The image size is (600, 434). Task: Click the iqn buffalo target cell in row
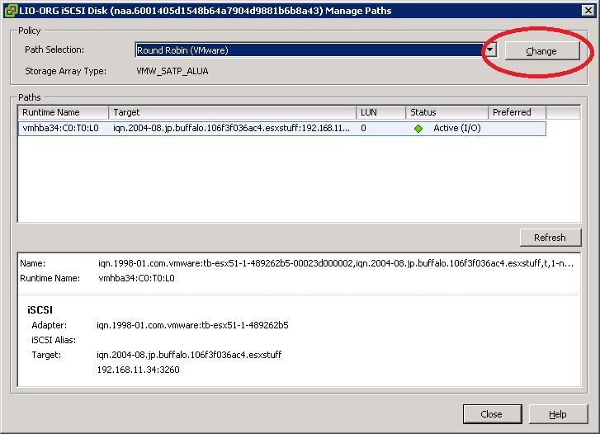coord(231,129)
